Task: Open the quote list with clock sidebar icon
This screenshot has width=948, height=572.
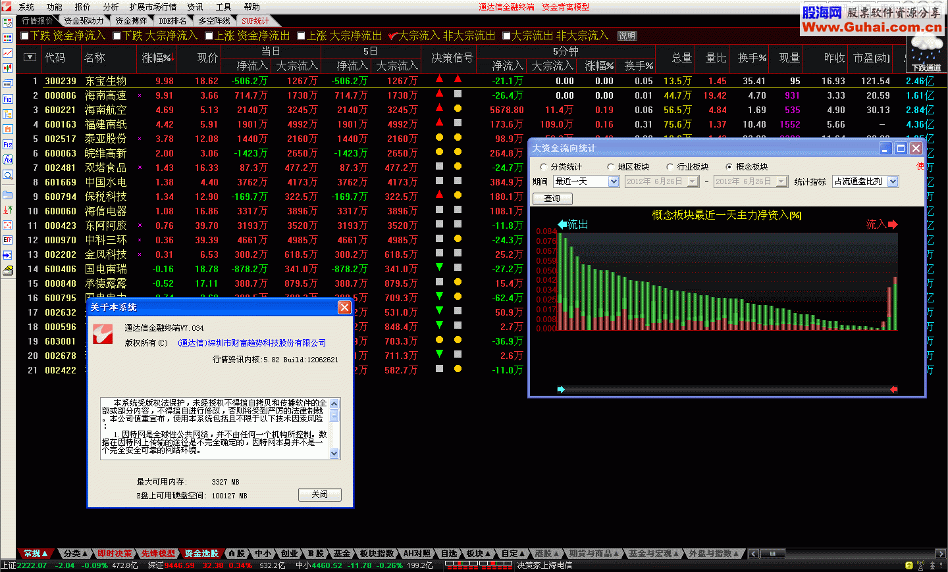Action: pos(8,23)
